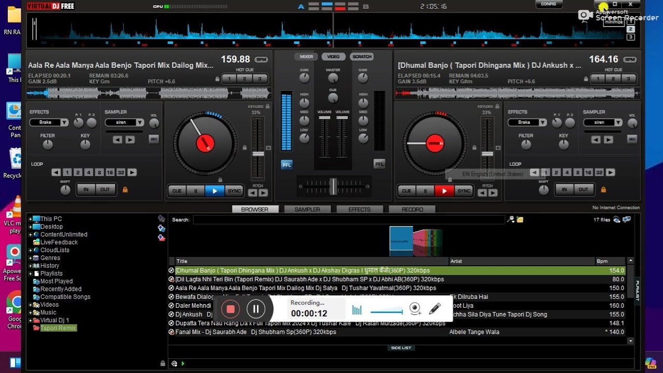This screenshot has height=373, width=663.
Task: Pause the right deck
Action: (425, 191)
